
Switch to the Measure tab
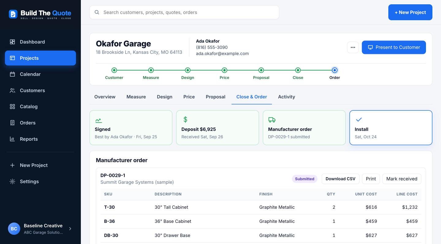click(x=136, y=97)
